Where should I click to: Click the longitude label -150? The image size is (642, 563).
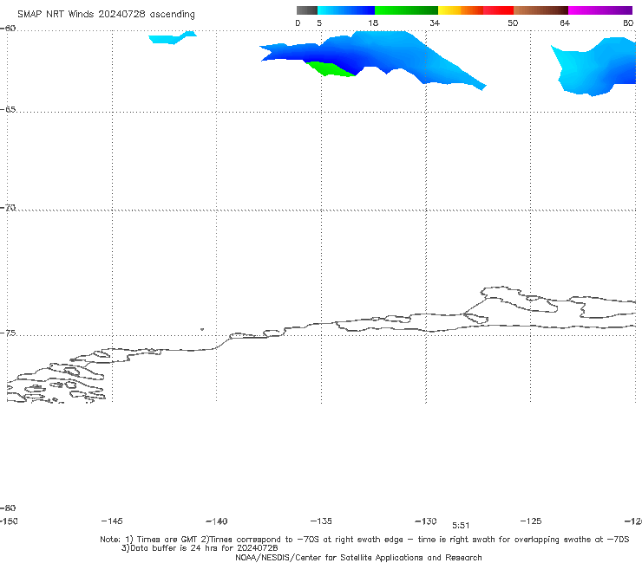[8, 521]
